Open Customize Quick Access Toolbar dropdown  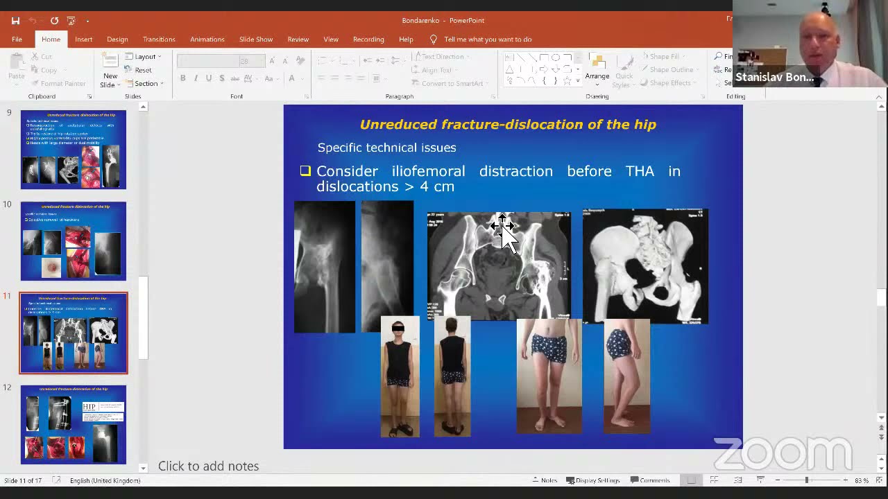click(x=87, y=21)
